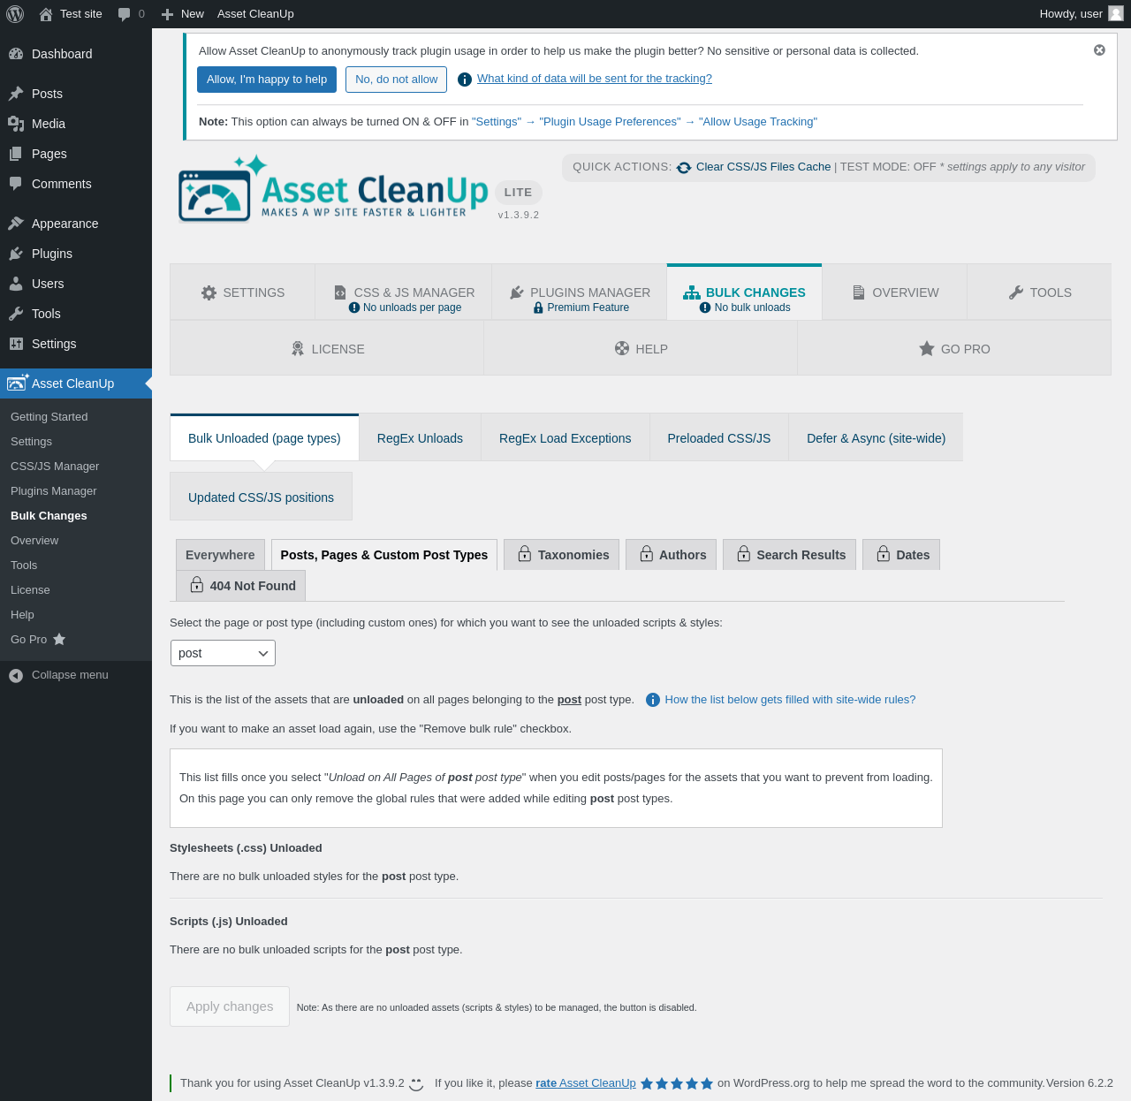Select Posts, Pages & Custom Post Types tab

(384, 555)
